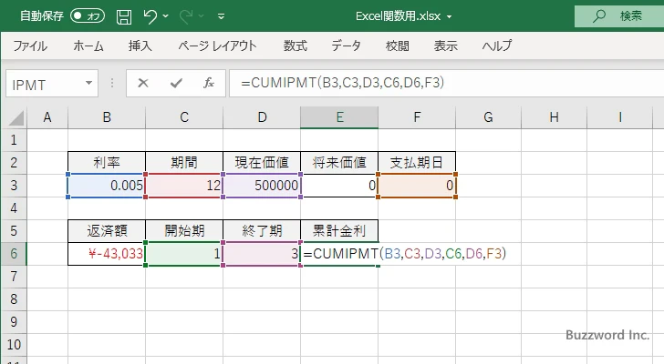Image resolution: width=664 pixels, height=364 pixels.
Task: Select column B header
Action: (107, 117)
